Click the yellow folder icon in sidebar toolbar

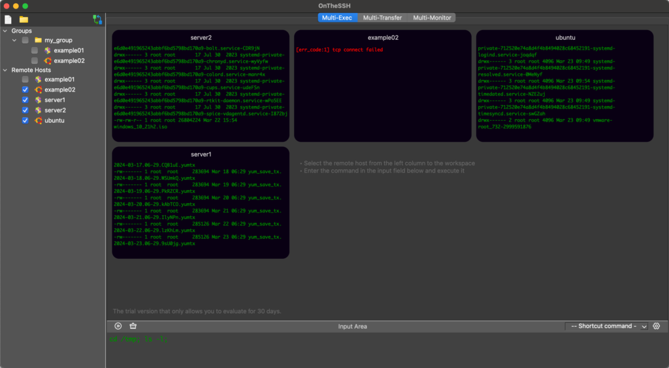[x=24, y=20]
